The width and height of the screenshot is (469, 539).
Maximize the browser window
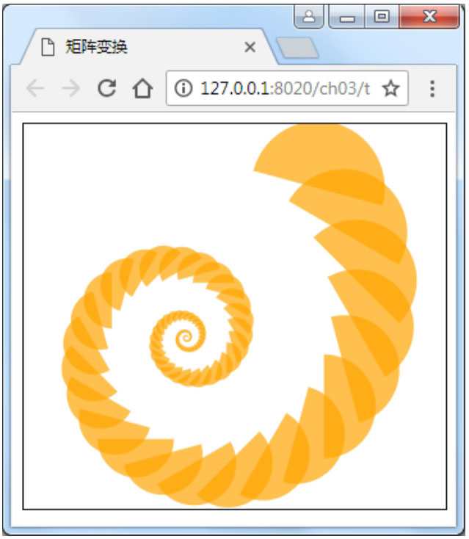[x=382, y=16]
